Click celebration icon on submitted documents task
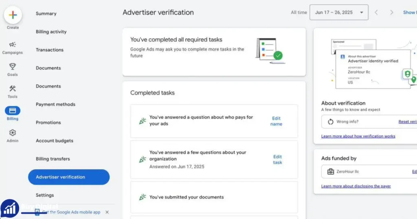 tap(143, 197)
